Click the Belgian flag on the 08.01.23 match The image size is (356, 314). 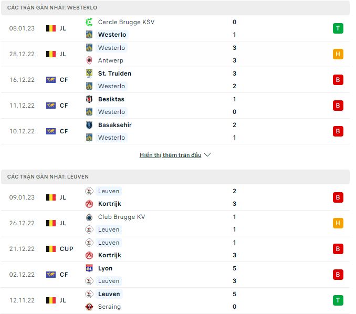tap(51, 28)
